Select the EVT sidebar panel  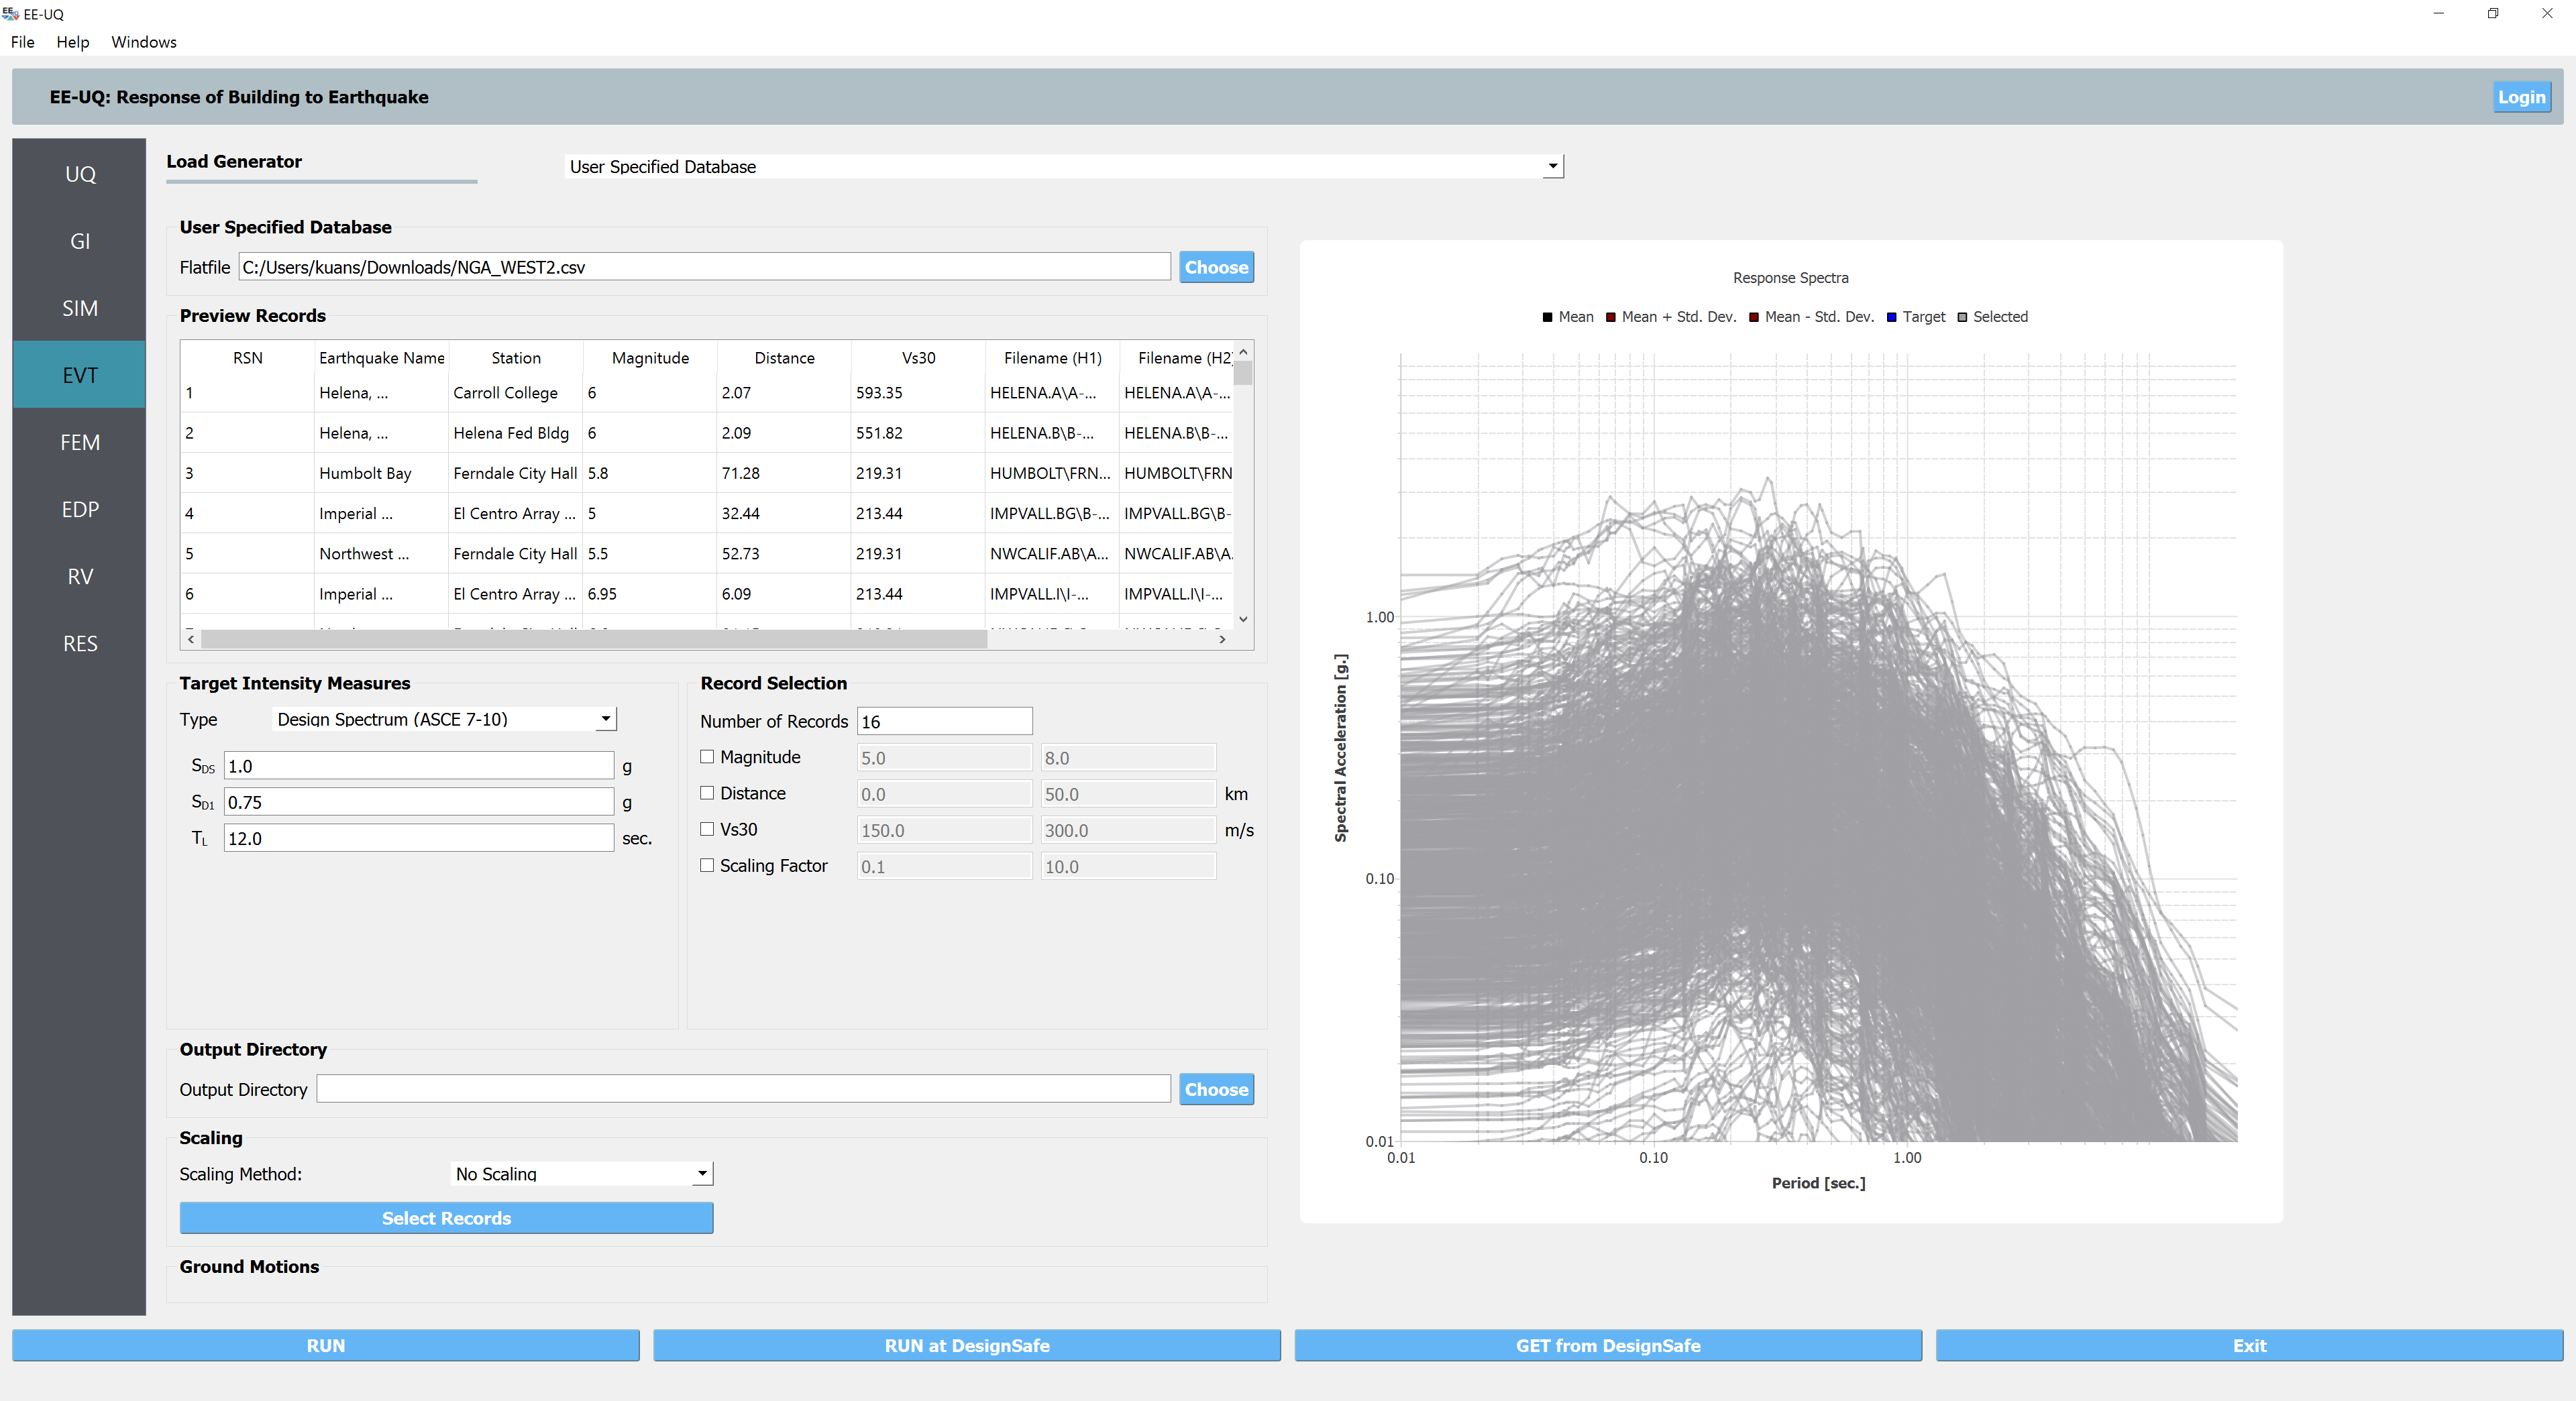(80, 375)
